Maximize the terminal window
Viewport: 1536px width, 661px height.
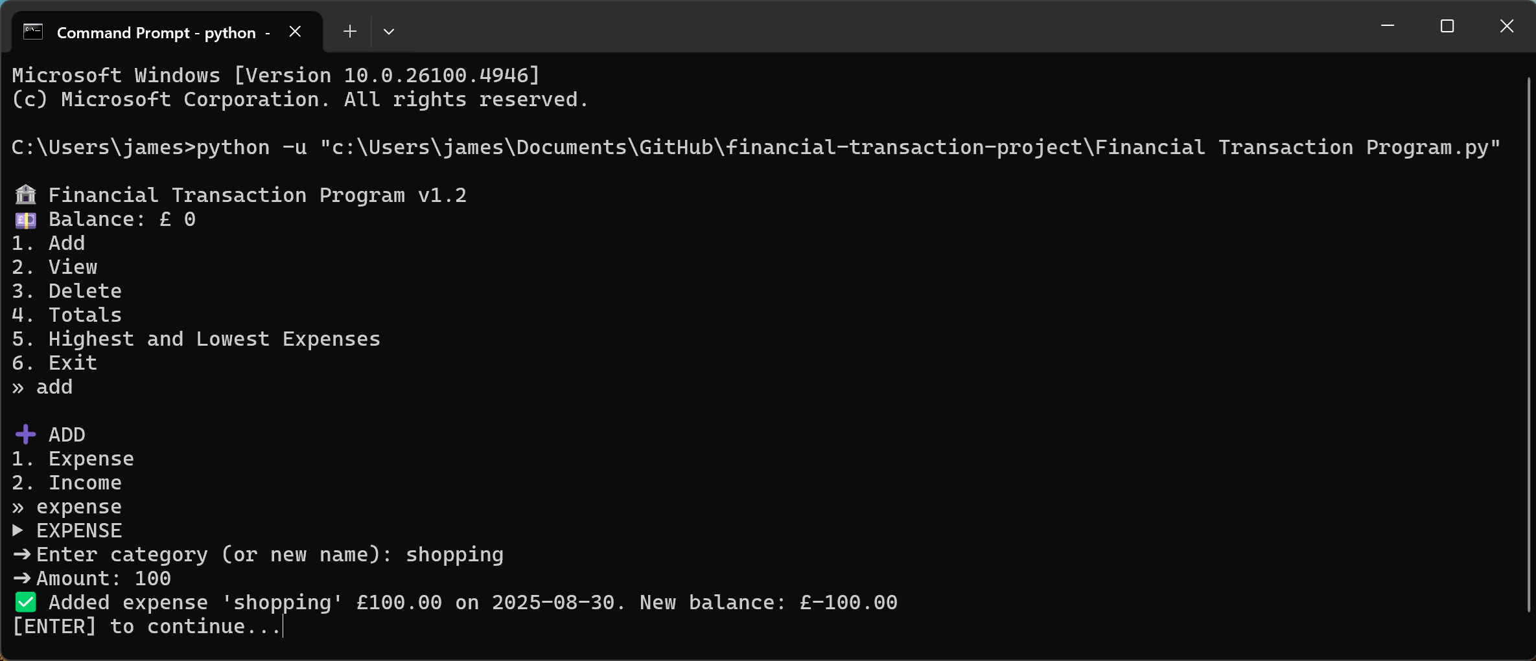tap(1447, 26)
